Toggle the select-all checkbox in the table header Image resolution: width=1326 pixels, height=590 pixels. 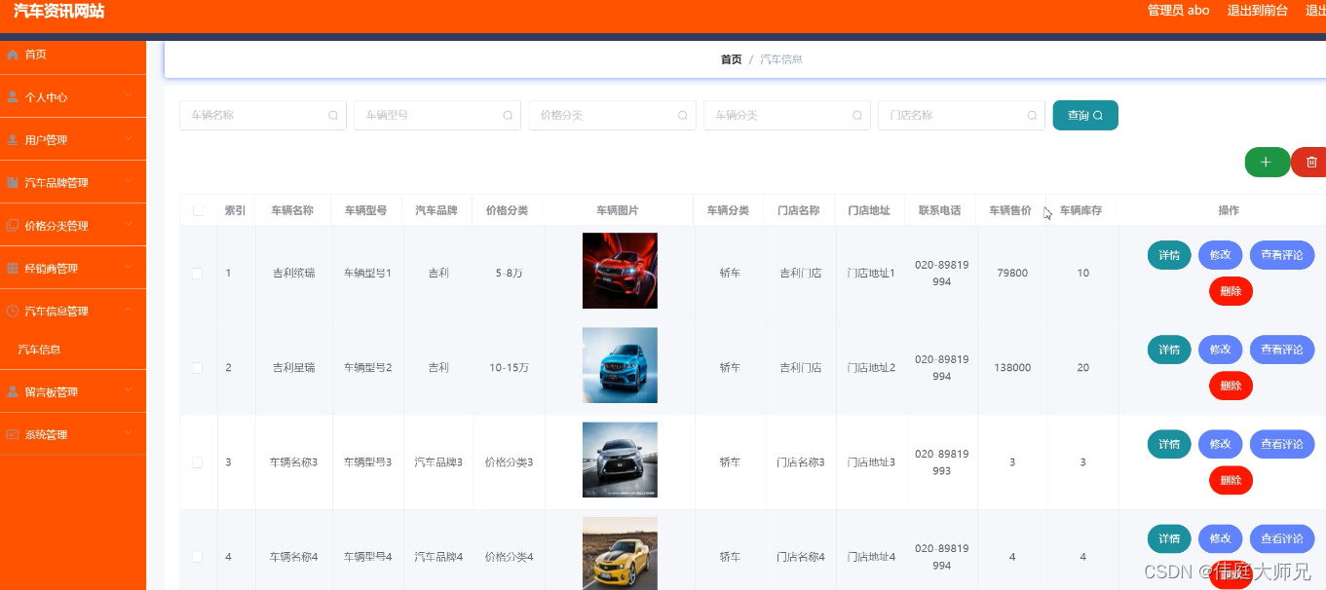pyautogui.click(x=198, y=209)
